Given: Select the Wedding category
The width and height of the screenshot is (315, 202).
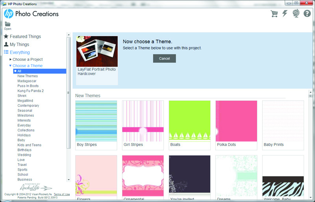Looking at the screenshot, I should 24,155.
